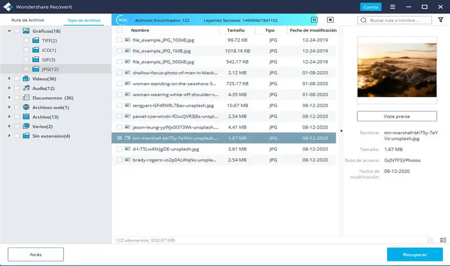The image size is (450, 266).
Task: Expand the Archivo(13) category arrow
Action: click(9, 117)
